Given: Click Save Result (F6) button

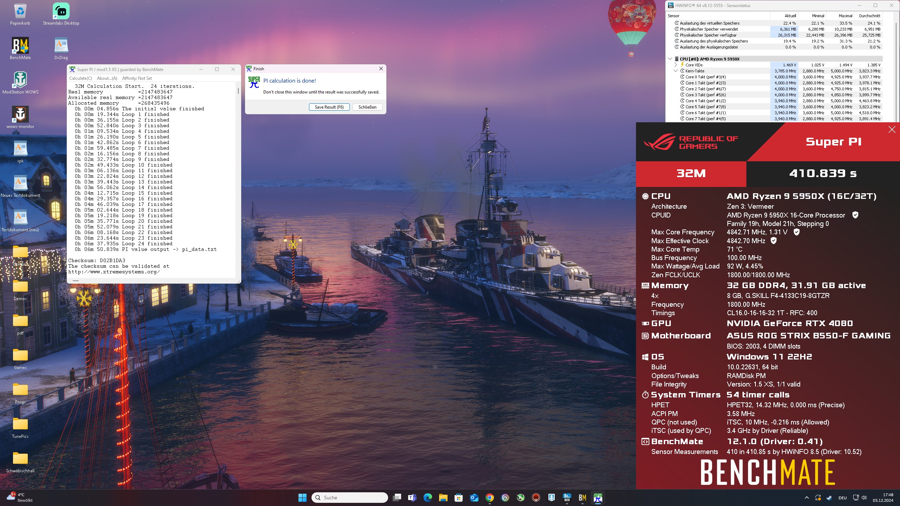Looking at the screenshot, I should click(x=329, y=107).
